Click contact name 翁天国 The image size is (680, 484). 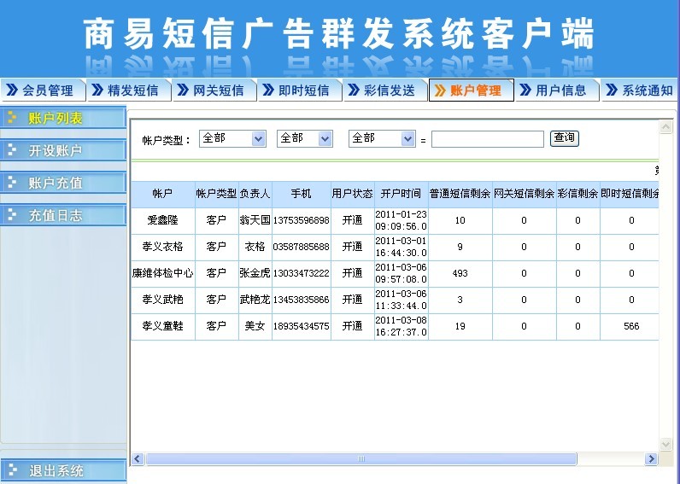(255, 220)
